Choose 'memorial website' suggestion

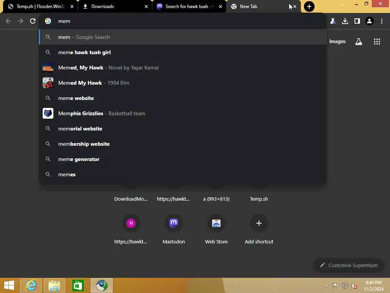click(x=183, y=129)
